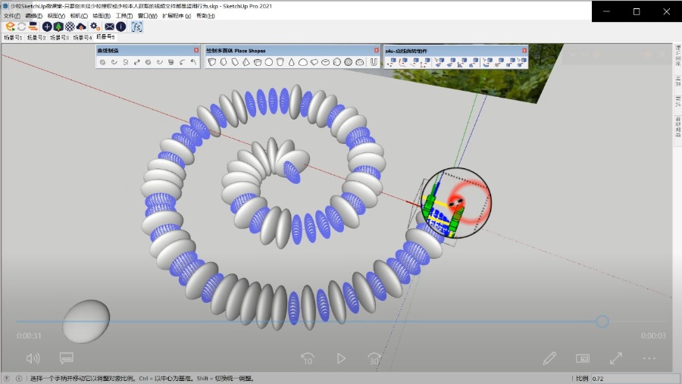Select last curve icon in 曲线制造 toolbar
The width and height of the screenshot is (682, 384).
click(x=193, y=62)
